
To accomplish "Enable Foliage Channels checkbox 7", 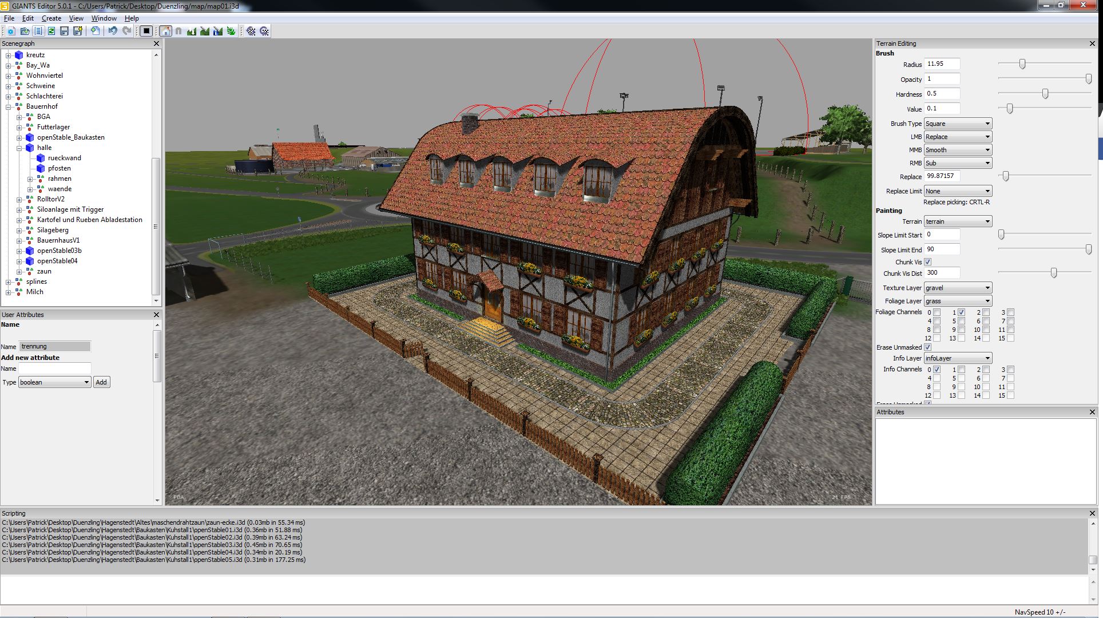I will 1010,321.
